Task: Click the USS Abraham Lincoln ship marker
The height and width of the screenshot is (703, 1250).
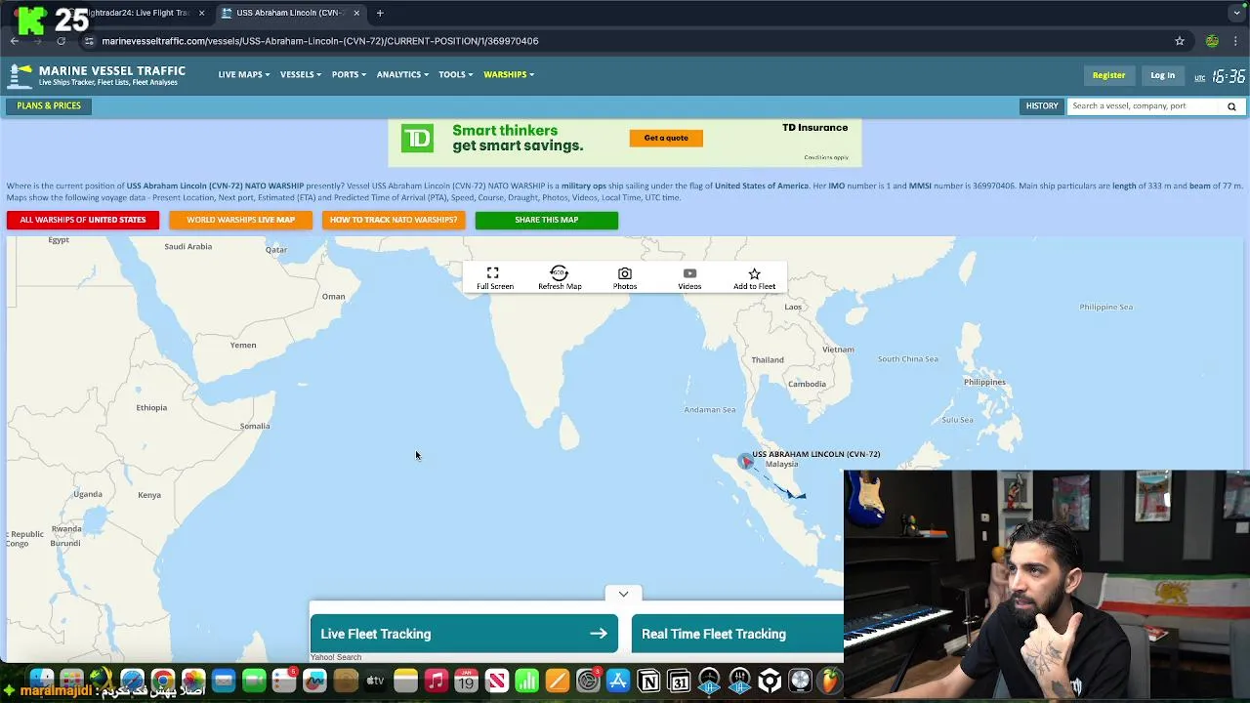Action: pos(745,461)
